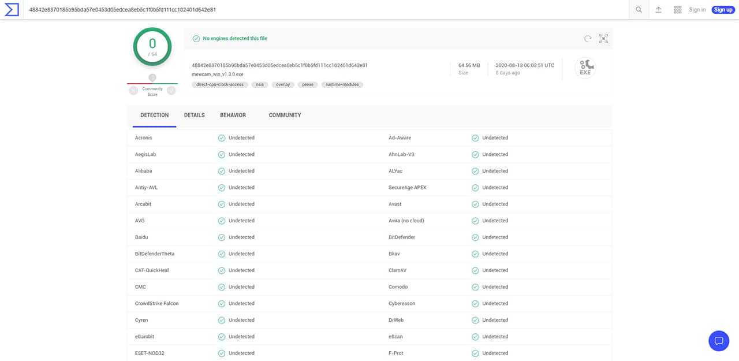Click the AegisLab engine name

145,155
